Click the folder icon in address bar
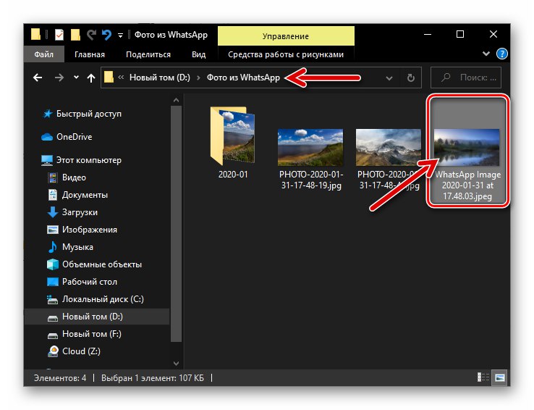This screenshot has height=410, width=534. click(x=109, y=77)
